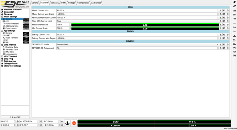Run duty cycle with D 0.20 play button
The image size is (237, 130).
point(18,121)
